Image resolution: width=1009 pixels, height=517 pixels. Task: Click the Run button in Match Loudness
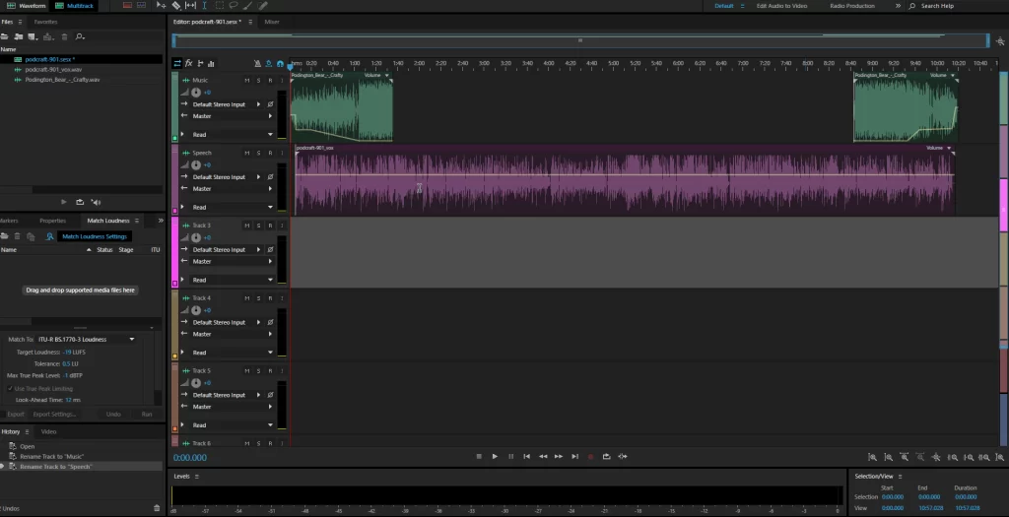point(147,415)
